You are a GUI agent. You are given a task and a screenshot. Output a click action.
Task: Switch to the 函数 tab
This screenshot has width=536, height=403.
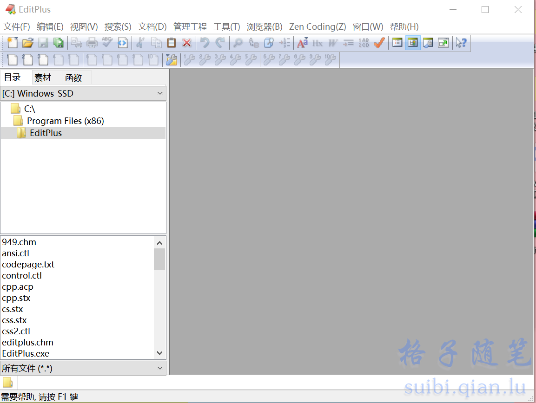(x=73, y=78)
